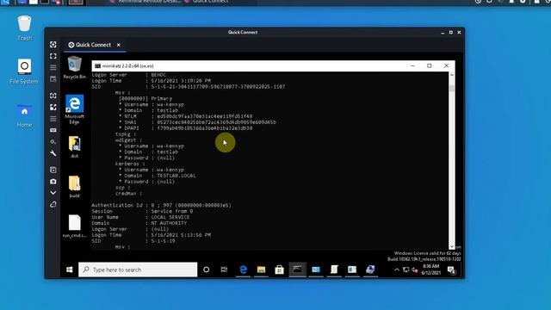Click 'Domain : TESTLAB.LOCAL' under kerberos
The width and height of the screenshot is (551, 310).
coord(158,176)
